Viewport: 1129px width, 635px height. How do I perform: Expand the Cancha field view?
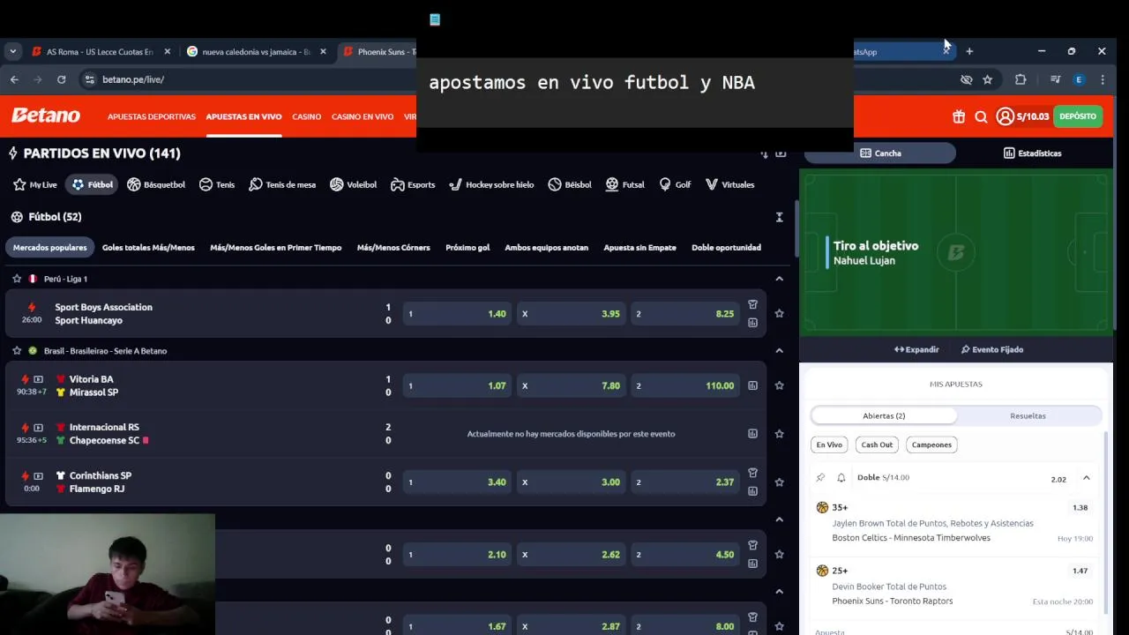click(916, 349)
